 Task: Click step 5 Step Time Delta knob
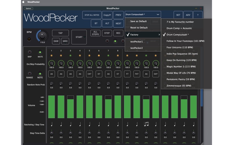click(x=89, y=133)
